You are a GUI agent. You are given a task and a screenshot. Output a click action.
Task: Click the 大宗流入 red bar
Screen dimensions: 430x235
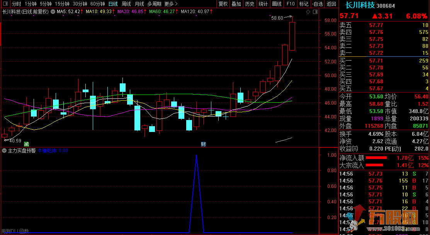375,165
